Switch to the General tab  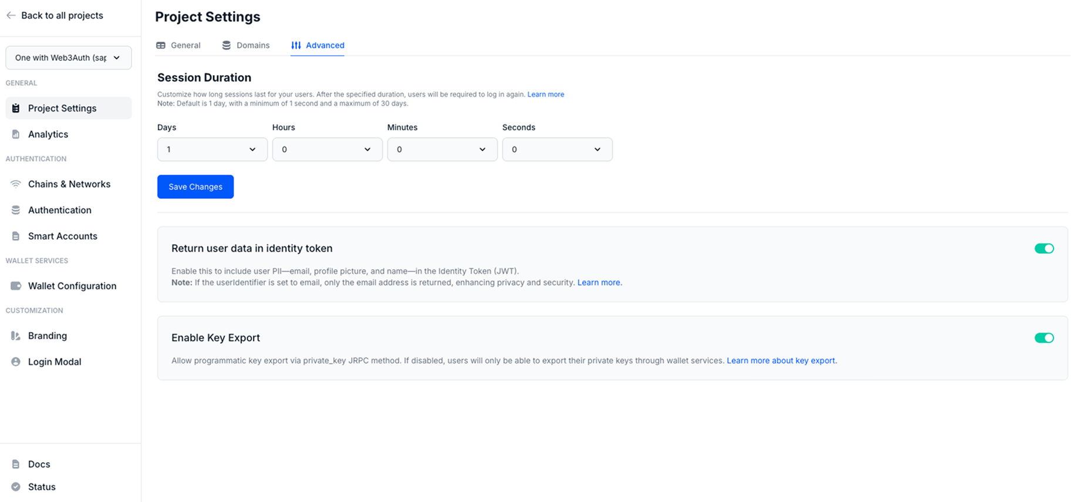coord(178,45)
